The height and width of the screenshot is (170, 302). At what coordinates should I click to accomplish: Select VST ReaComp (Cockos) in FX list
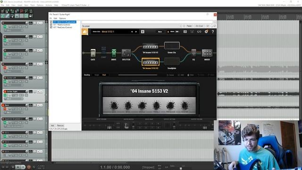(x=62, y=27)
